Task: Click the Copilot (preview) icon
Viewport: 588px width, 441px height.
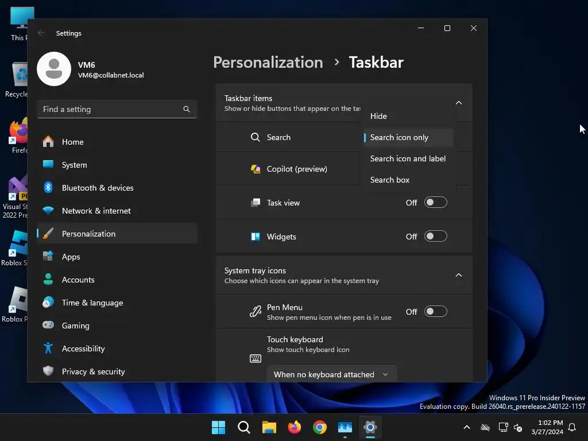Action: tap(256, 169)
